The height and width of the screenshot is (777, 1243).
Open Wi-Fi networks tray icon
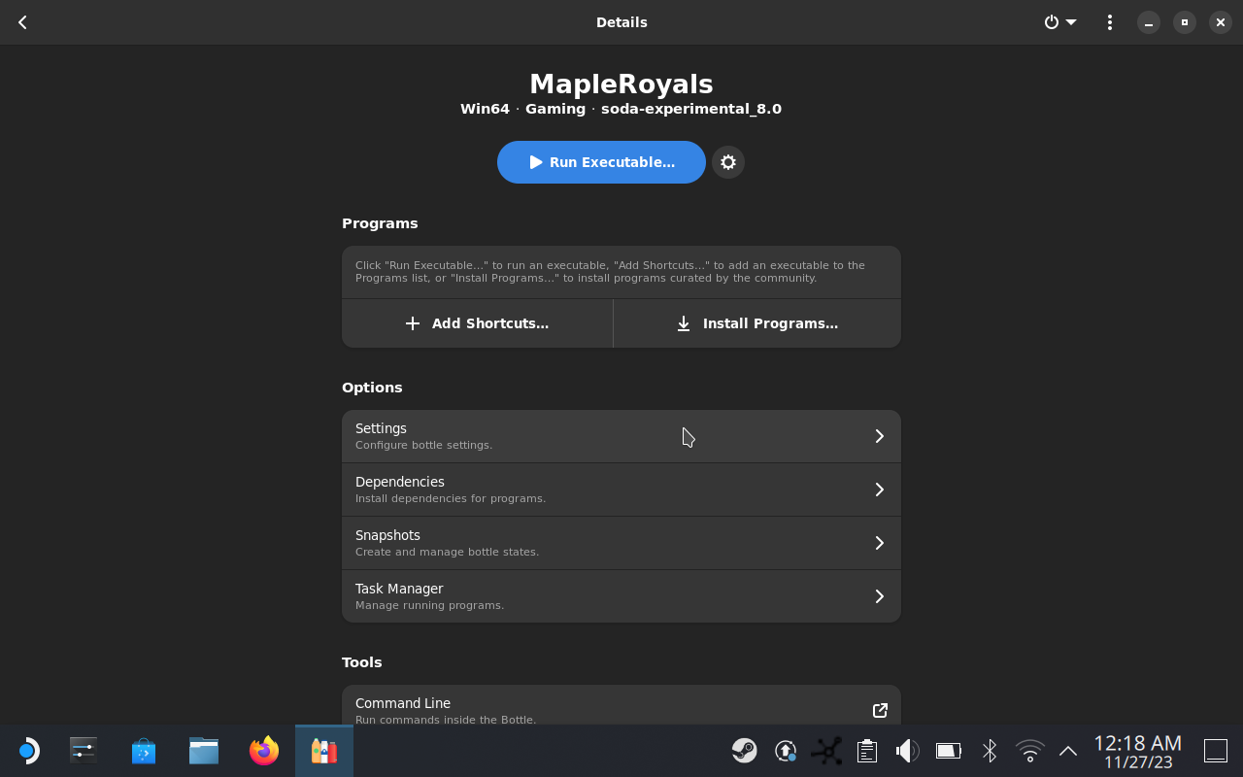(x=1029, y=751)
